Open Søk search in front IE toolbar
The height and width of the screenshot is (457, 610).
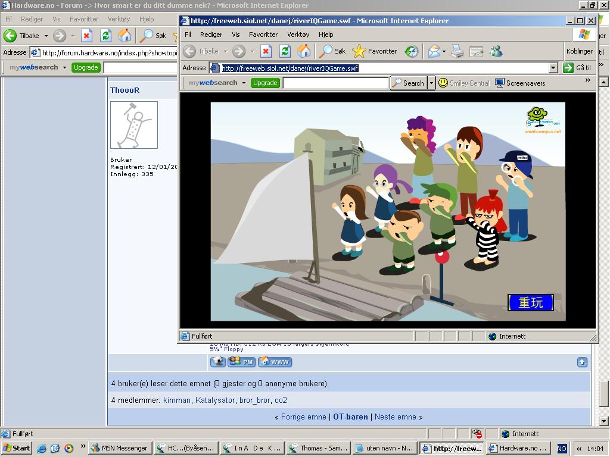coord(332,51)
